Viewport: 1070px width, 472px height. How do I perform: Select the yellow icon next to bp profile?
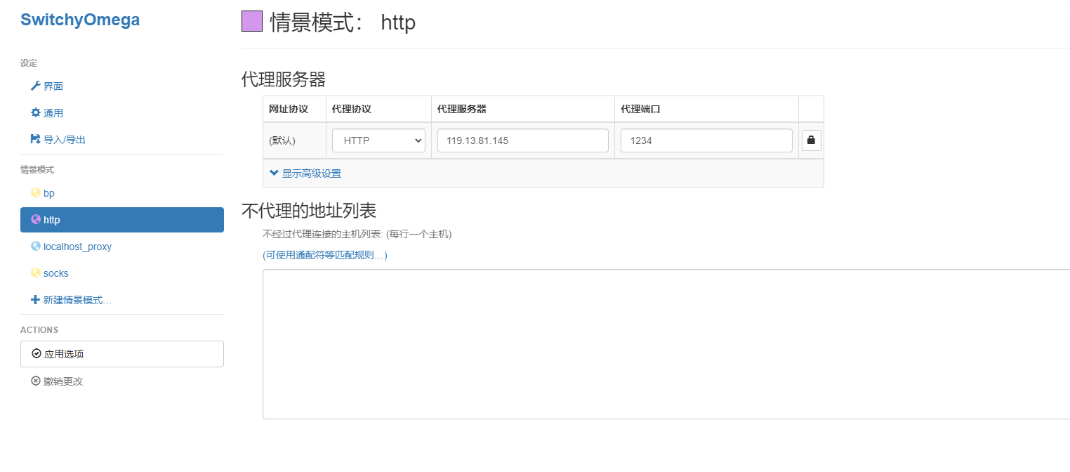click(35, 192)
